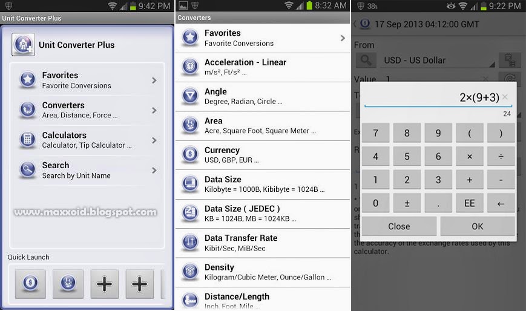Viewport: 526px width, 311px height.
Task: Focus the 2×(9+3) expression field
Action: [x=438, y=97]
